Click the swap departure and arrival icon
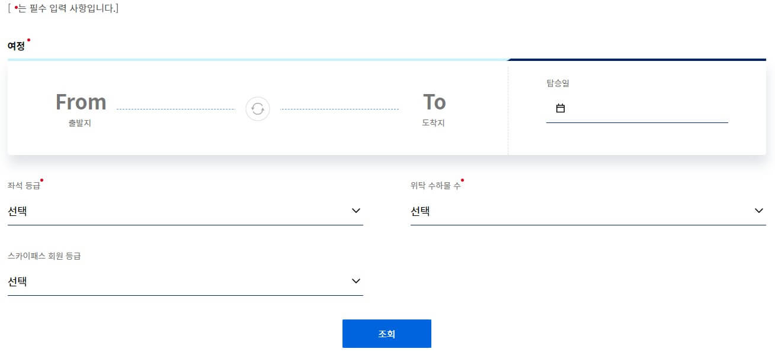The height and width of the screenshot is (352, 775). (257, 108)
